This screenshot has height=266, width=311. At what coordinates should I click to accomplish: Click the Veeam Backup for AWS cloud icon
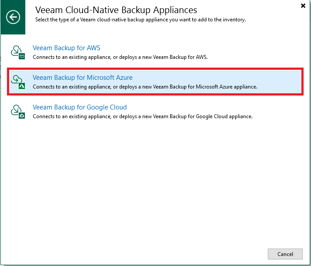[x=18, y=52]
